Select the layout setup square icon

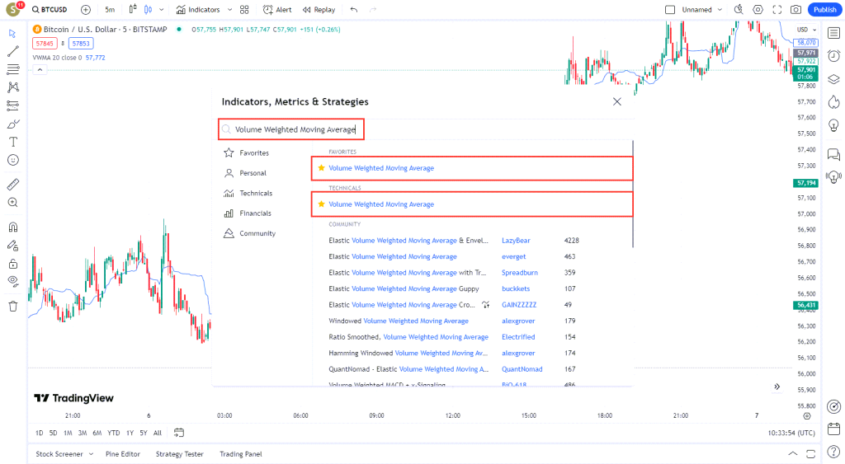(x=670, y=10)
